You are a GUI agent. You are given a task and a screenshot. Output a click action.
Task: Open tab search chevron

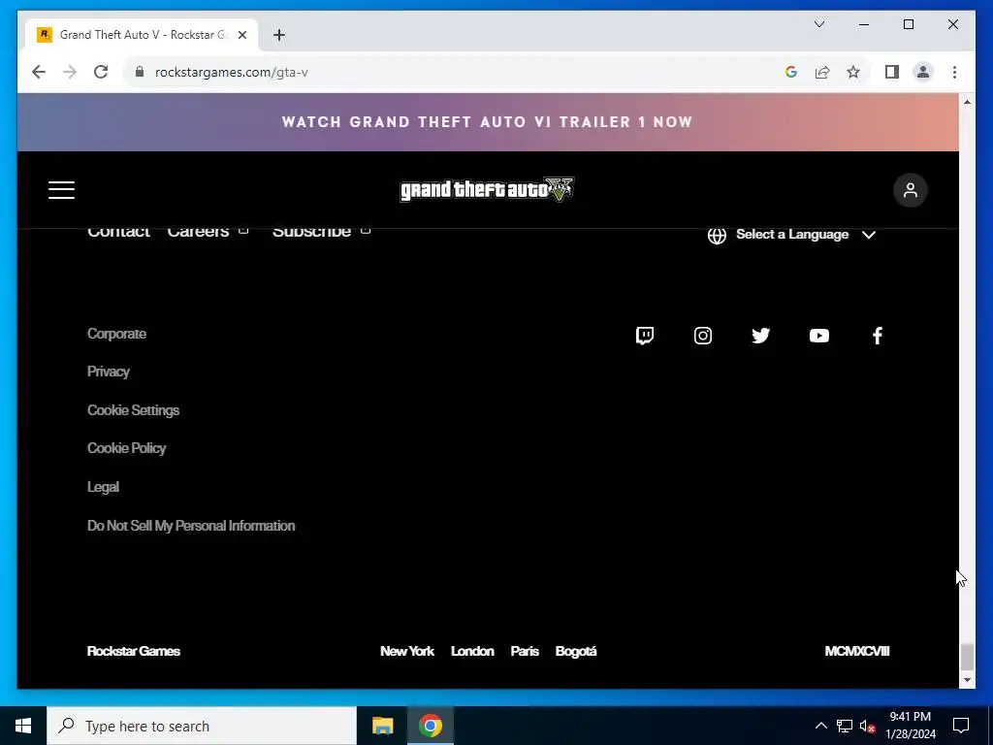818,24
